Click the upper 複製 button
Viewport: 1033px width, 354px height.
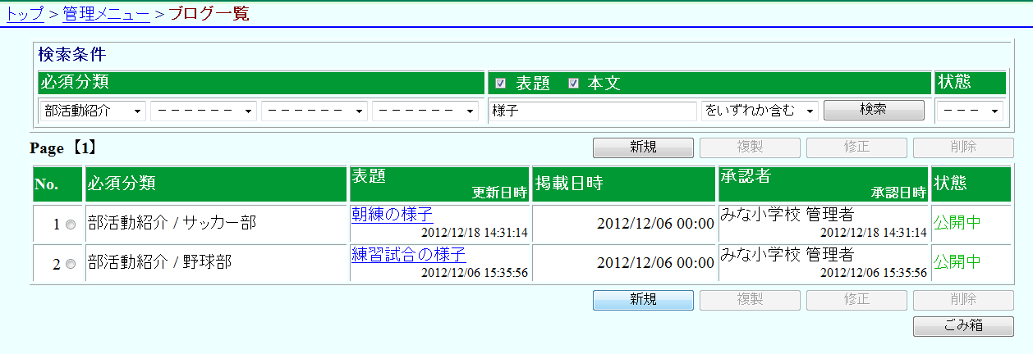point(750,147)
